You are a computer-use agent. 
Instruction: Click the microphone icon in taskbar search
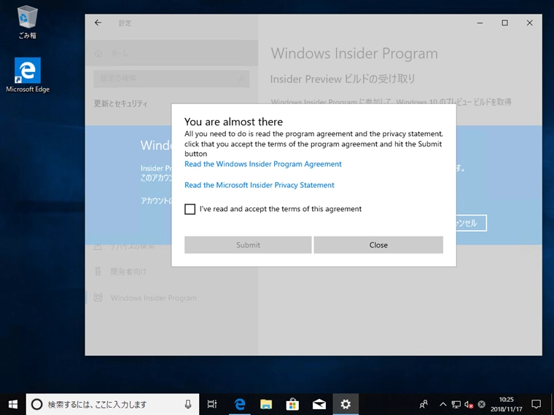pos(188,404)
